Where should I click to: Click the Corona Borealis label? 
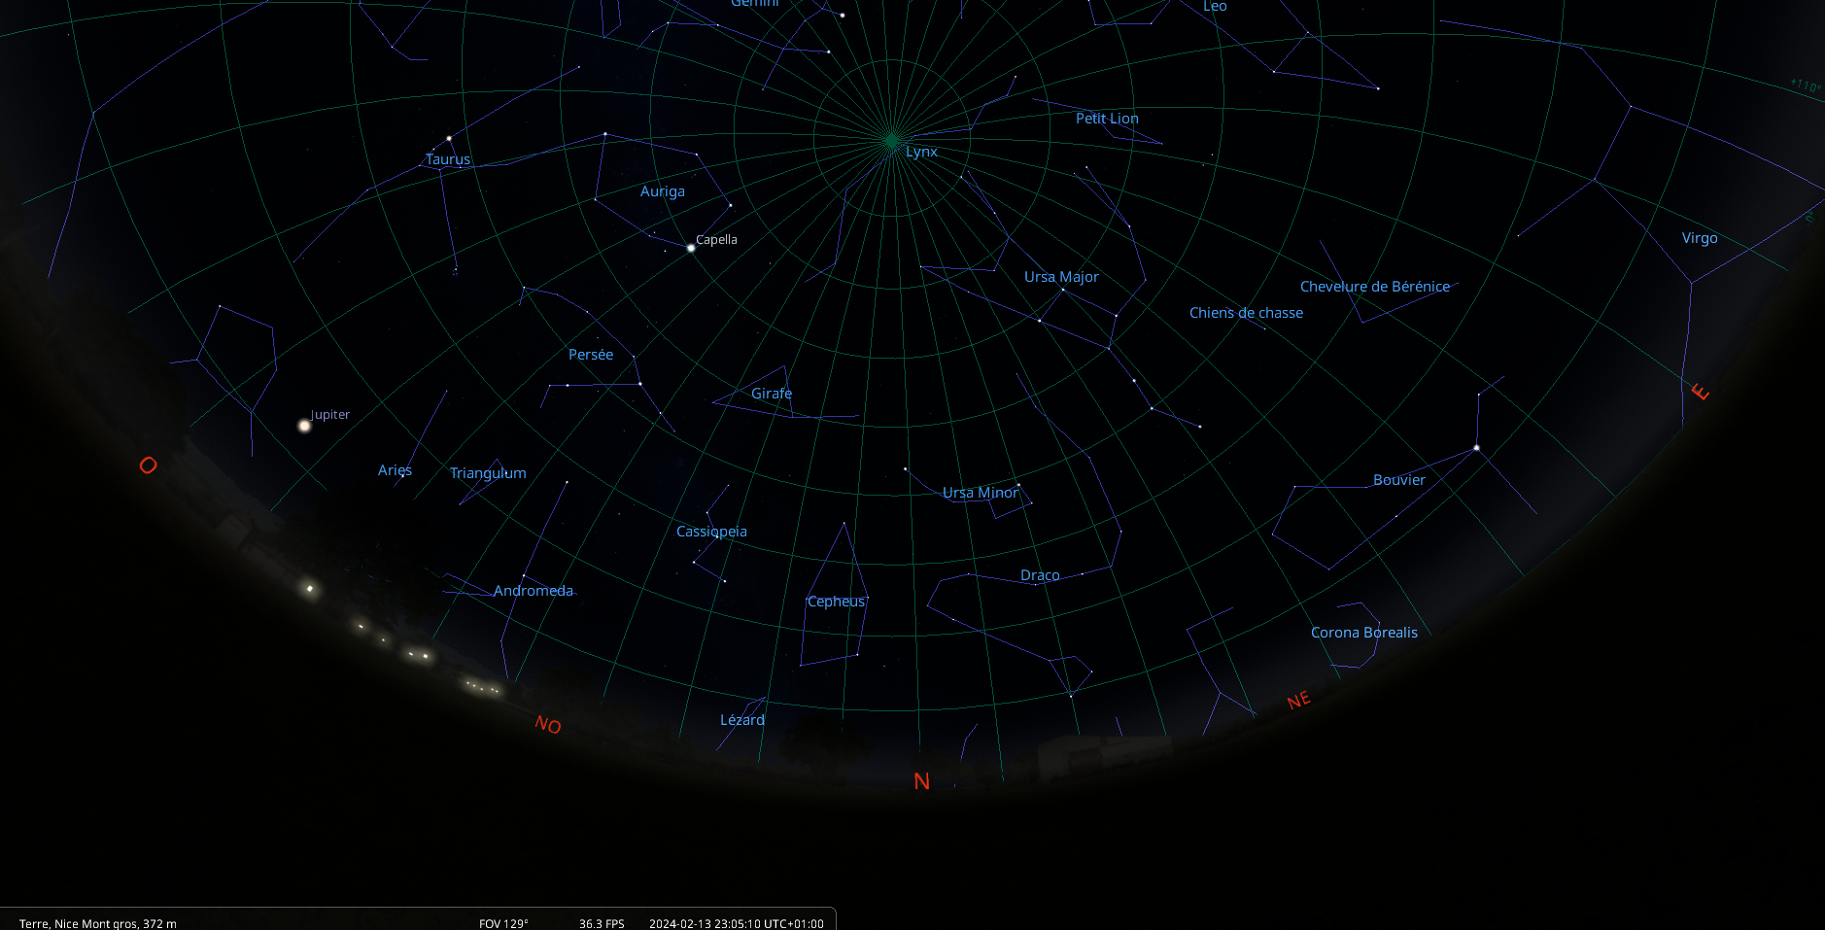coord(1363,633)
